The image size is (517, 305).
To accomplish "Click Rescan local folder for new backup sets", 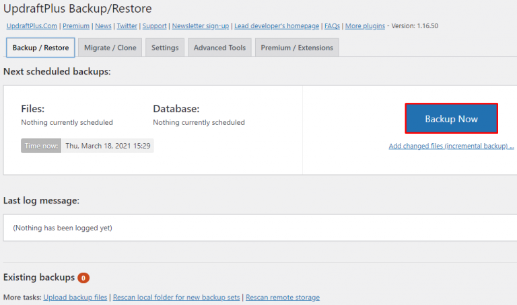I will pos(176,298).
